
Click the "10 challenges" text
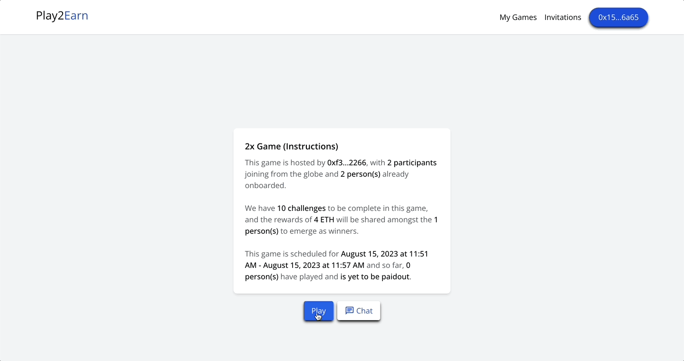[301, 208]
